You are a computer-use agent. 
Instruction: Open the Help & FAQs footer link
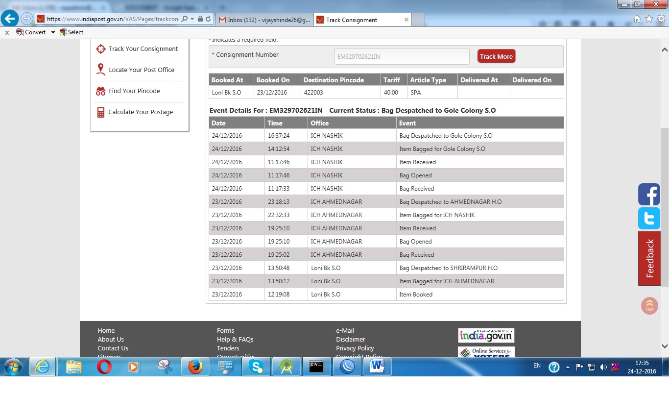[235, 340]
